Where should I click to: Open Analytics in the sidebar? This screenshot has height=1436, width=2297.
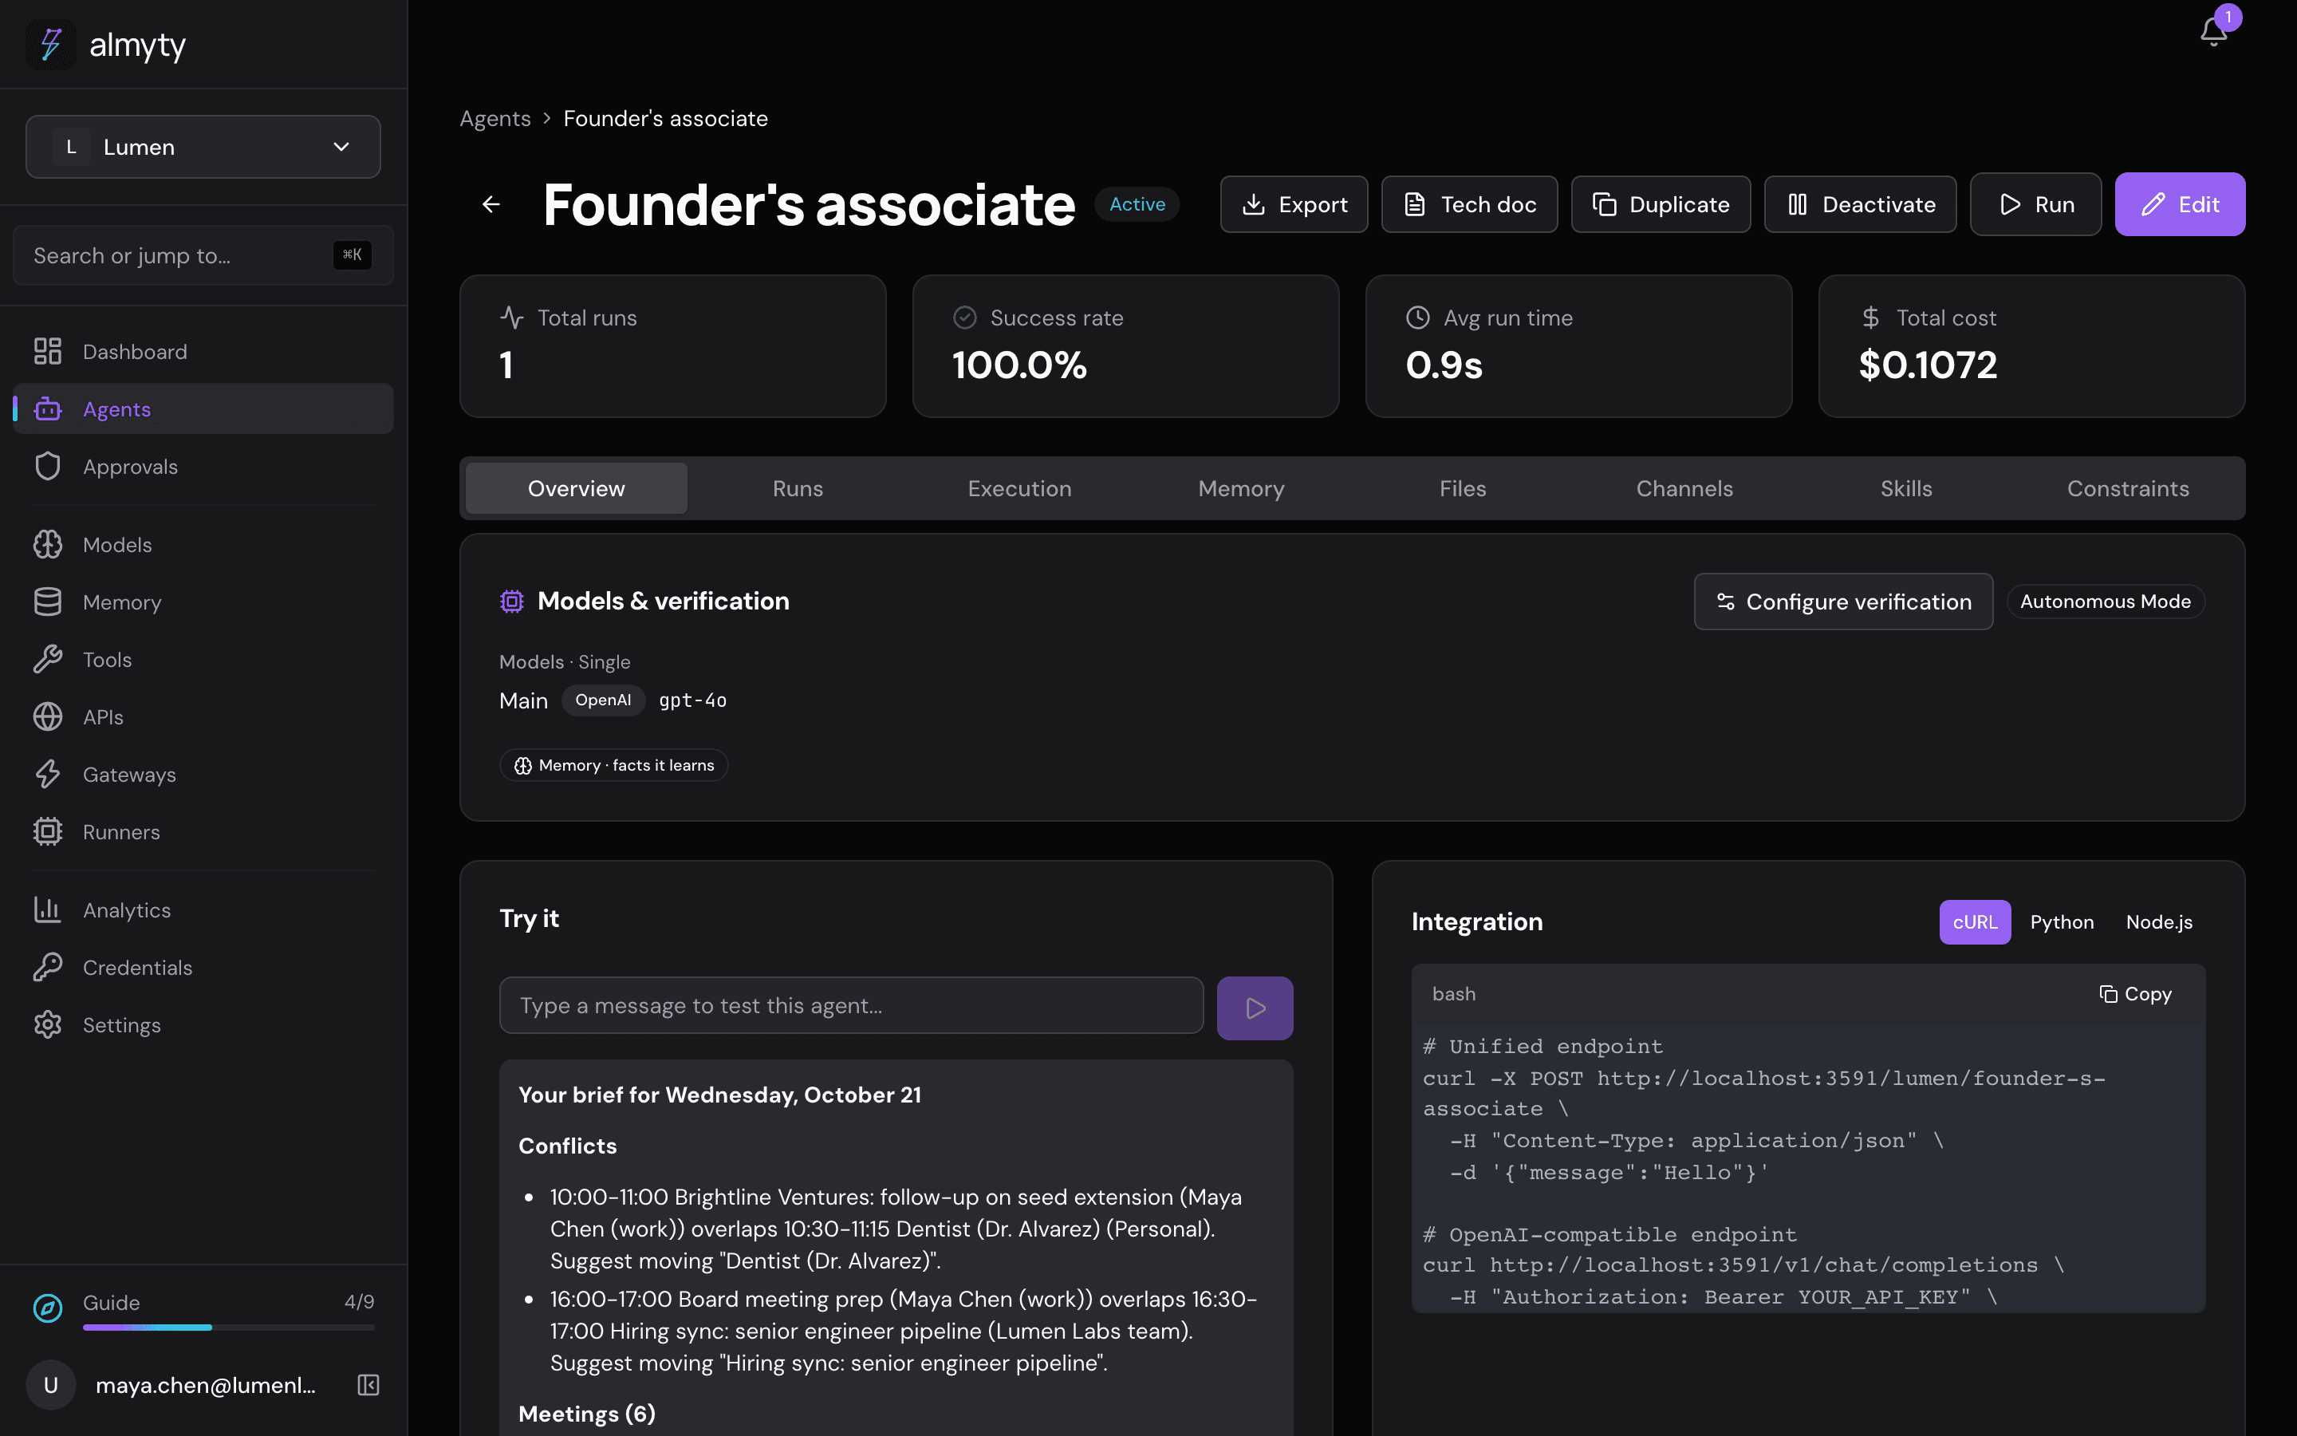[x=203, y=909]
